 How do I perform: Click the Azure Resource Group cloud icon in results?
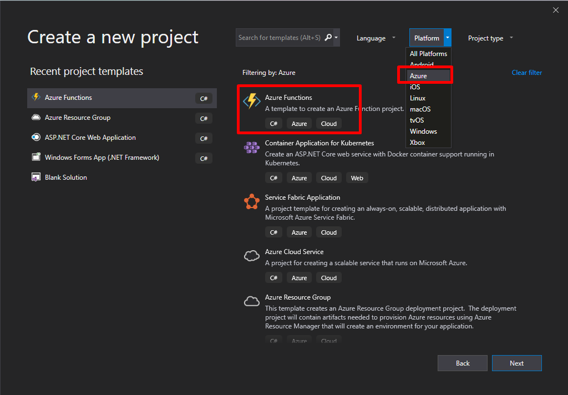click(x=252, y=301)
